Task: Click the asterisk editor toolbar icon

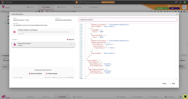Action: coord(155,11)
